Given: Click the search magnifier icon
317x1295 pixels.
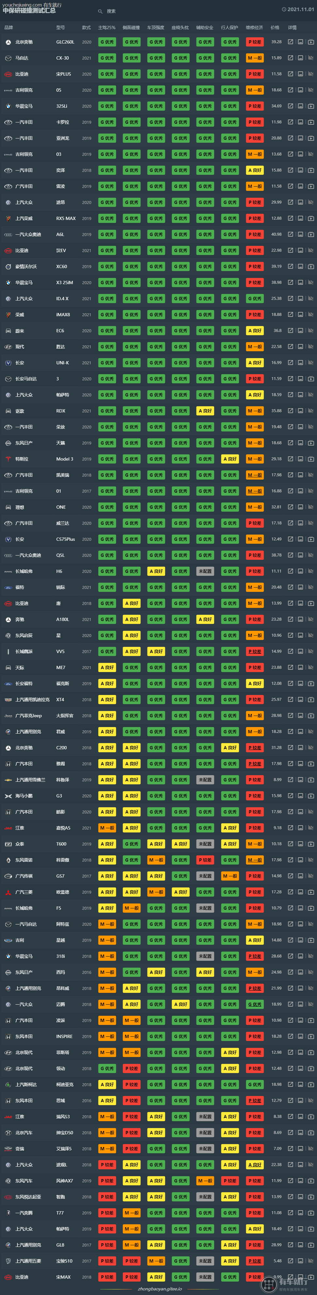Looking at the screenshot, I should pos(100,11).
